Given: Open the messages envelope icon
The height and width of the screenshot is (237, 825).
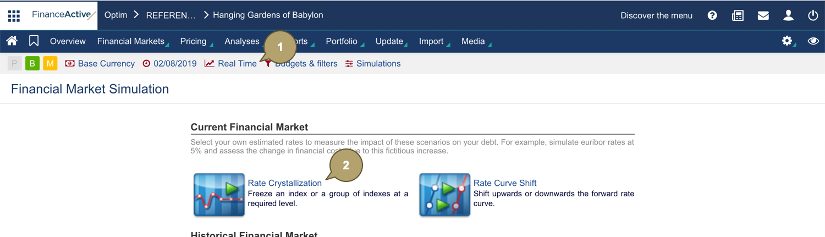Looking at the screenshot, I should 763,15.
